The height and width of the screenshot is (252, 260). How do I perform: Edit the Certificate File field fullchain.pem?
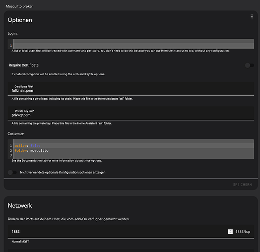131,89
